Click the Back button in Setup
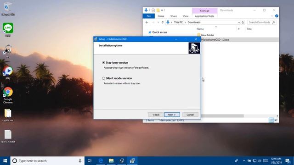294x165 pixels. [156, 115]
